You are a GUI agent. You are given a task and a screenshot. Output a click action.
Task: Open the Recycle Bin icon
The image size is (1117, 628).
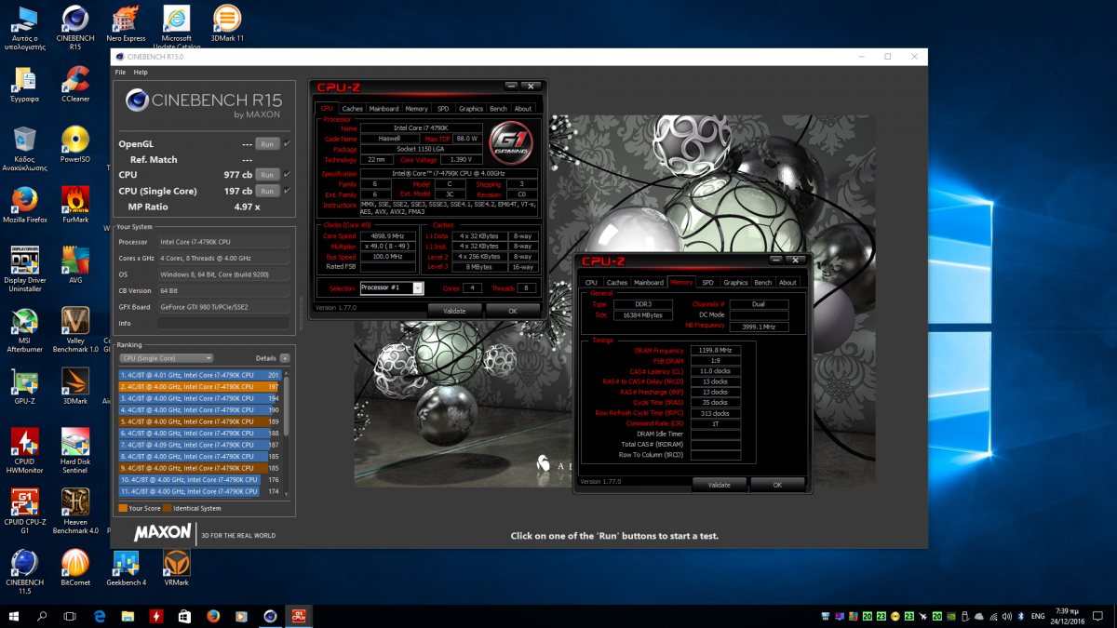point(24,149)
